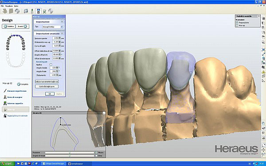Enable the Wax-up visibility checkbox
Screen dimensions: 266x166
tap(237, 26)
